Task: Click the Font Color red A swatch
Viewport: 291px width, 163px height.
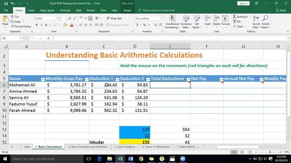Action: click(x=72, y=25)
